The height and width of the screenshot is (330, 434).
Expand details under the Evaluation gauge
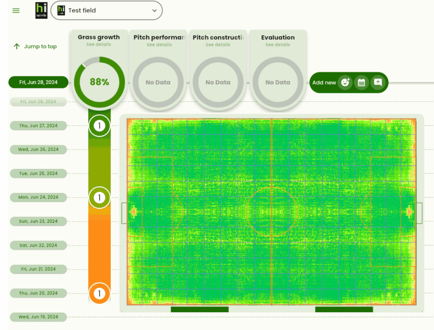[277, 44]
